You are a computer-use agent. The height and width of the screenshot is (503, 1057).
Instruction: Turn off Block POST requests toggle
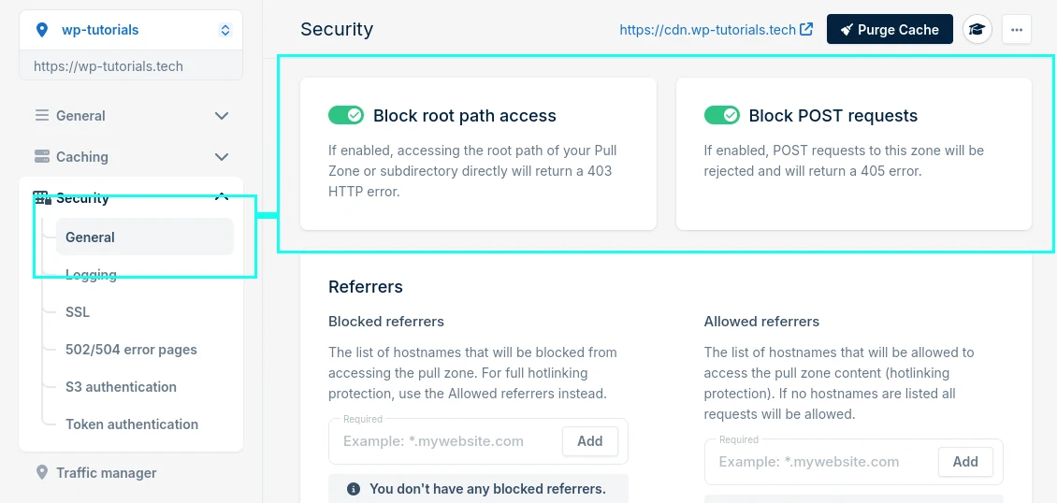click(721, 115)
